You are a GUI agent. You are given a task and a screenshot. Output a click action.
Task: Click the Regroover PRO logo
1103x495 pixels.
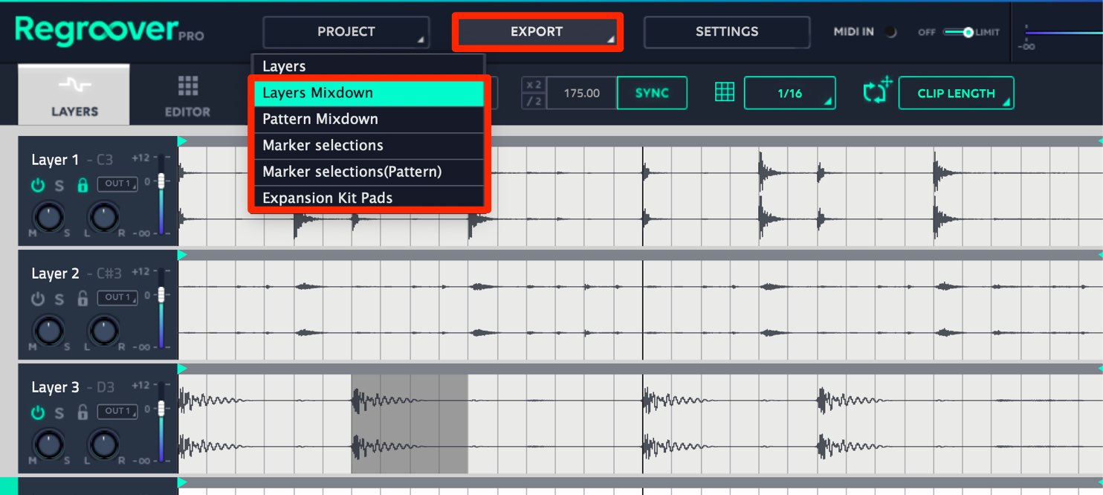(109, 31)
